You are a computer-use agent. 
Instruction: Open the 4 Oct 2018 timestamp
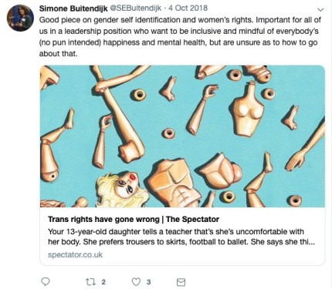[188, 8]
